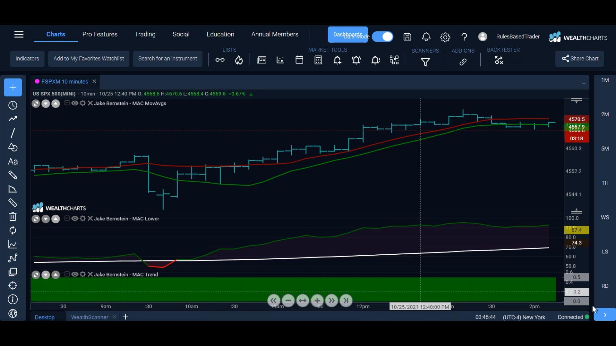Open the Trading menu

(x=145, y=34)
